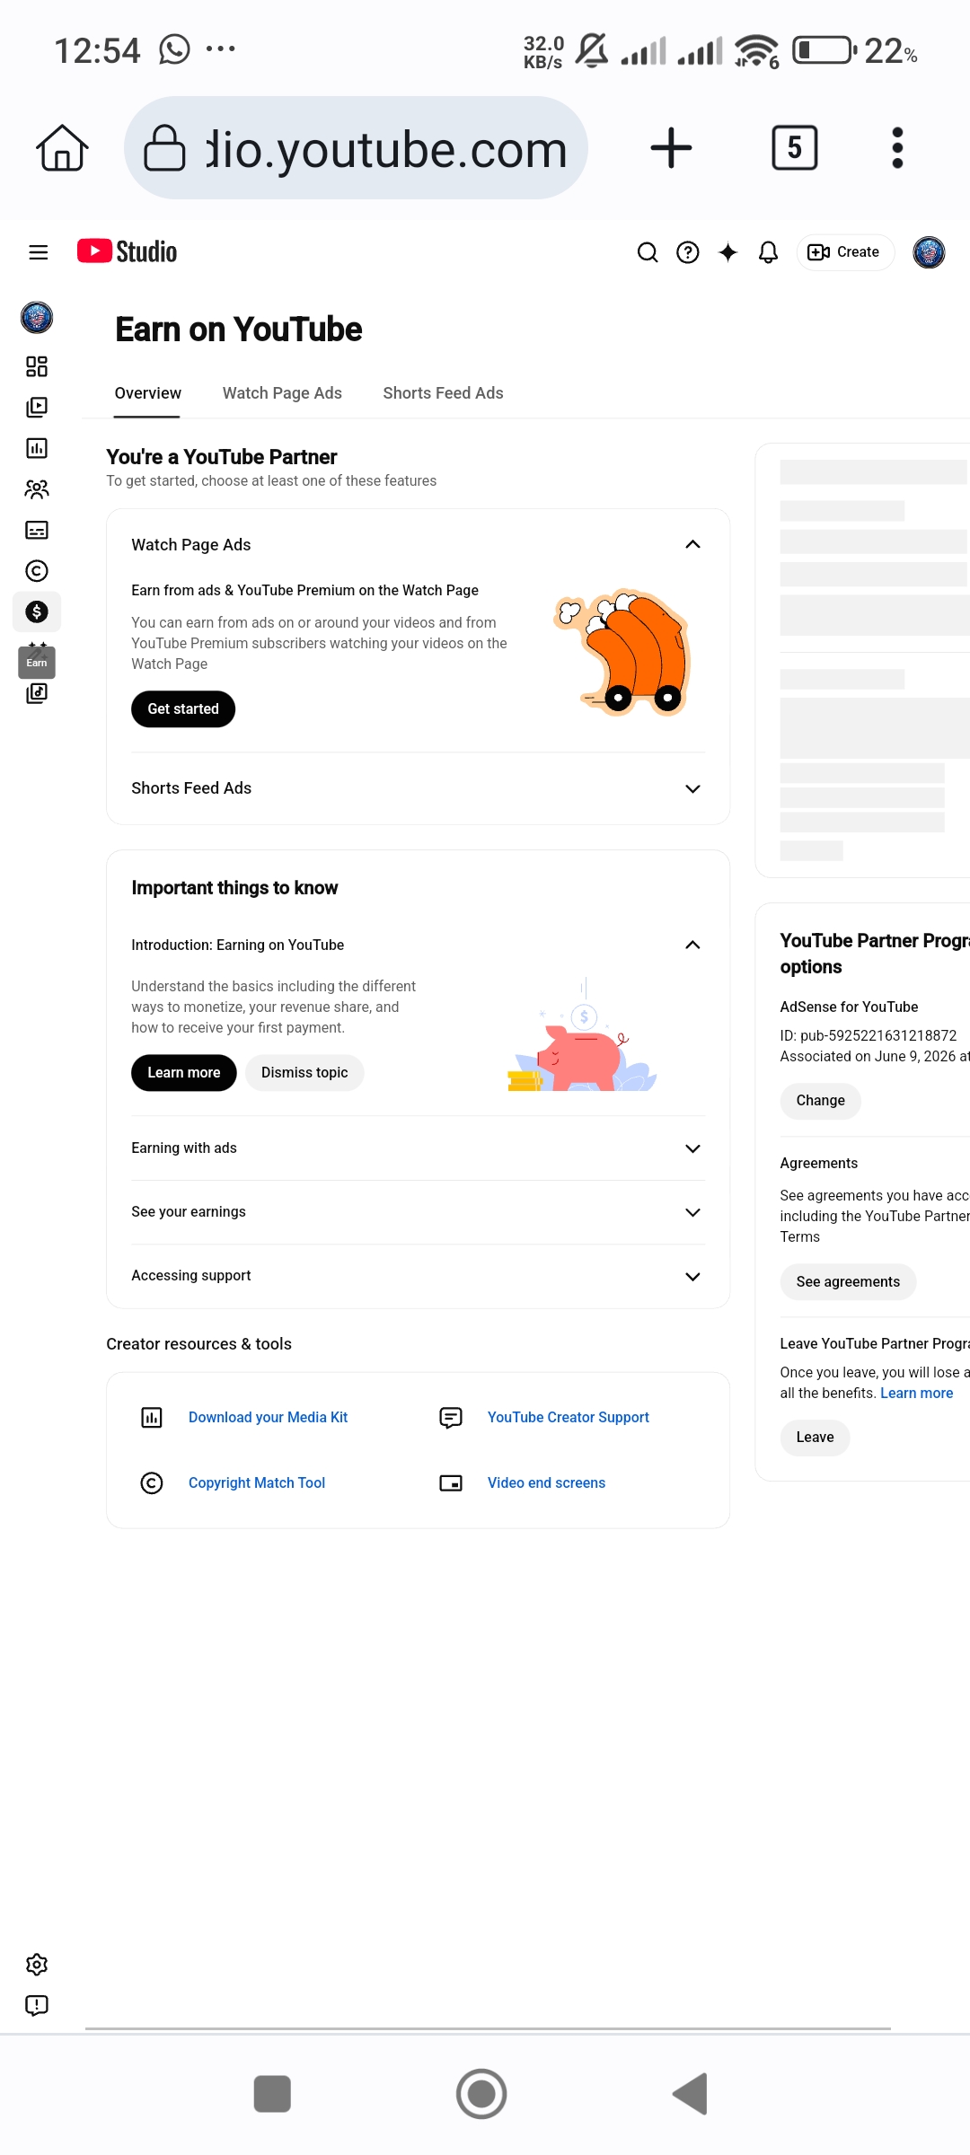Viewport: 970px width, 2155px height.
Task: Tap the browser address bar
Action: [x=356, y=148]
